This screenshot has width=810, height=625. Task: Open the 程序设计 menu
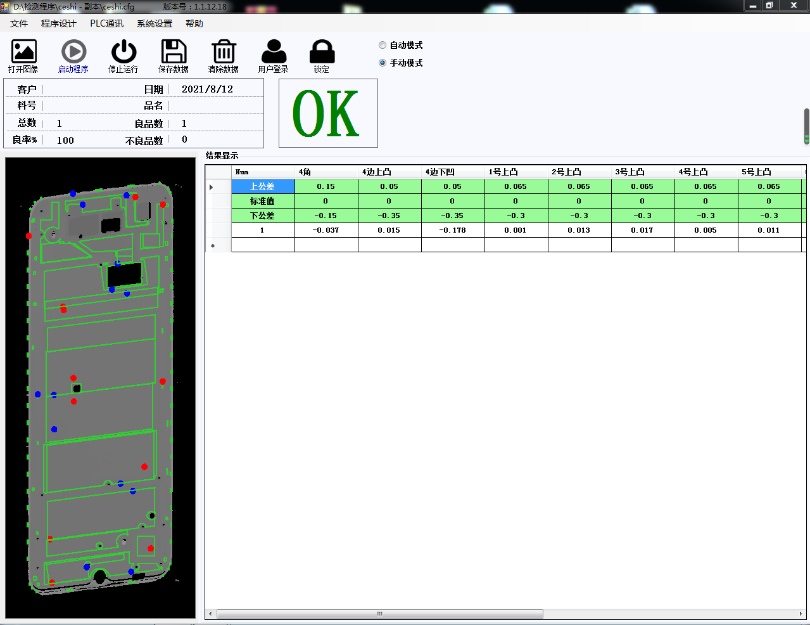(x=59, y=23)
